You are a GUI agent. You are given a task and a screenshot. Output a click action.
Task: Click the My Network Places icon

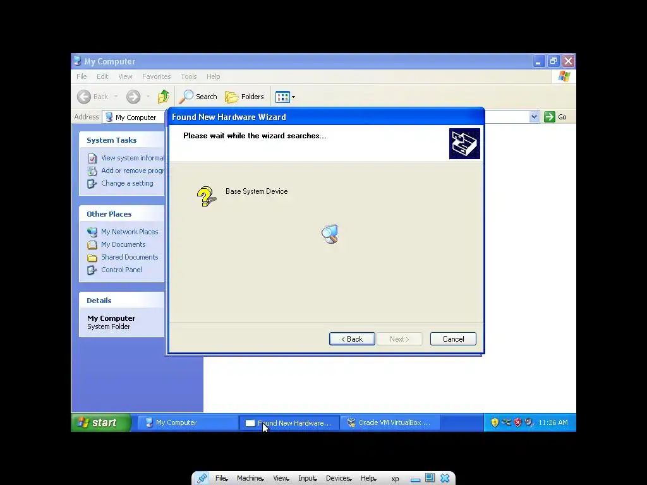point(92,232)
